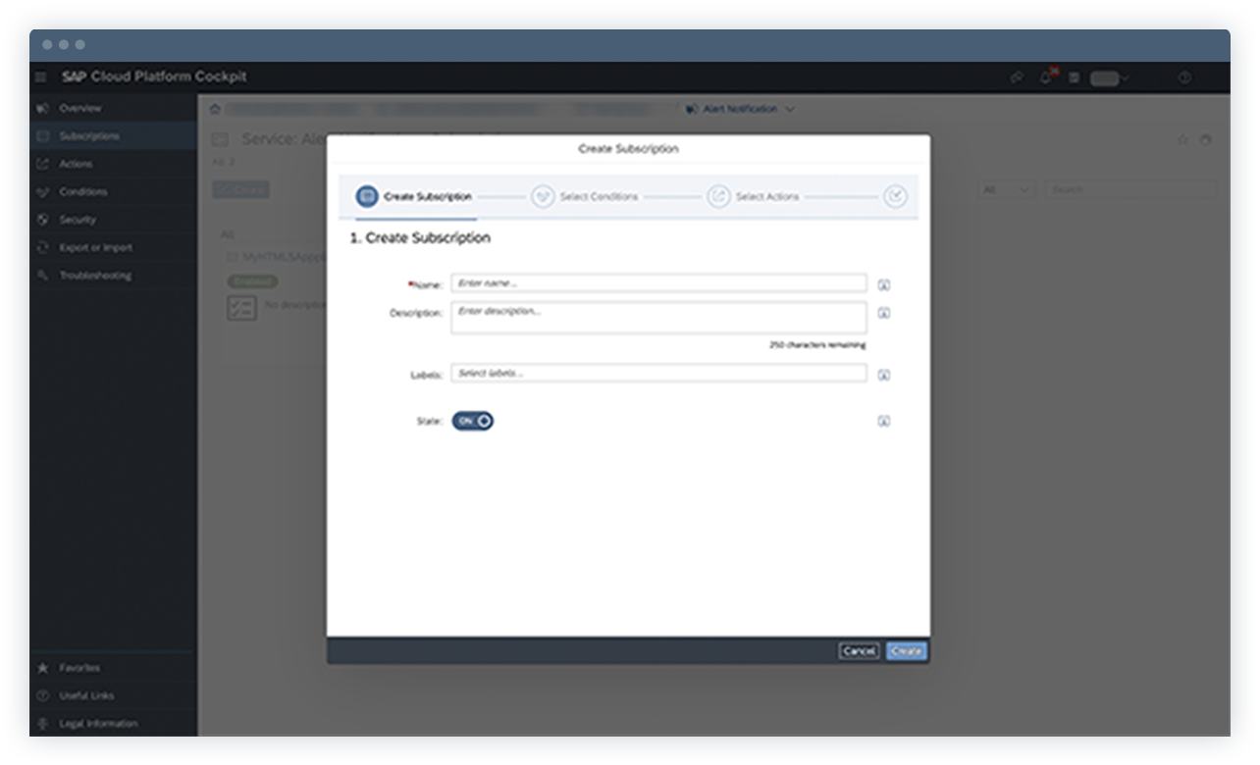Image resolution: width=1260 pixels, height=765 pixels.
Task: Expand the All filter dropdown
Action: coord(1004,189)
